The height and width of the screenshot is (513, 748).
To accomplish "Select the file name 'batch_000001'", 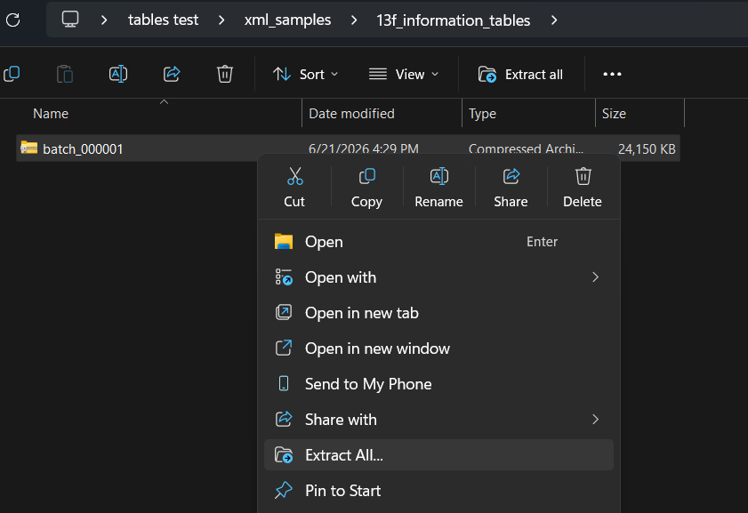I will point(83,149).
